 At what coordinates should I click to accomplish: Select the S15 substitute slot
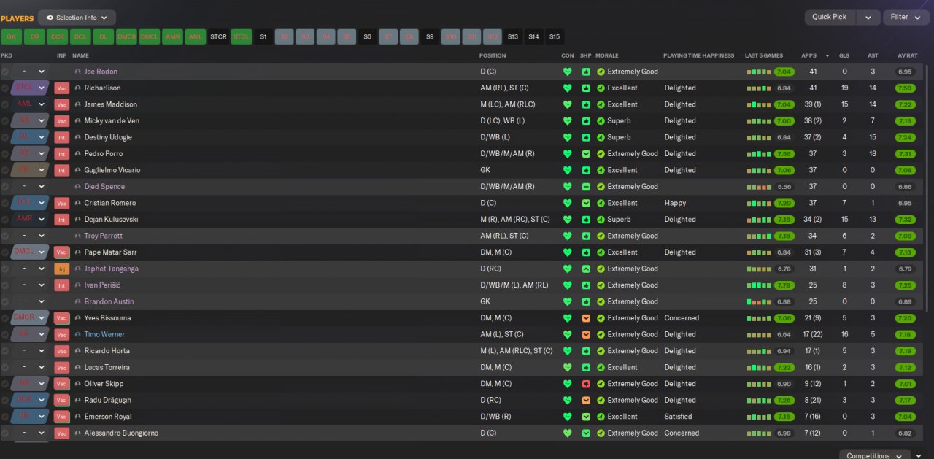pos(555,36)
